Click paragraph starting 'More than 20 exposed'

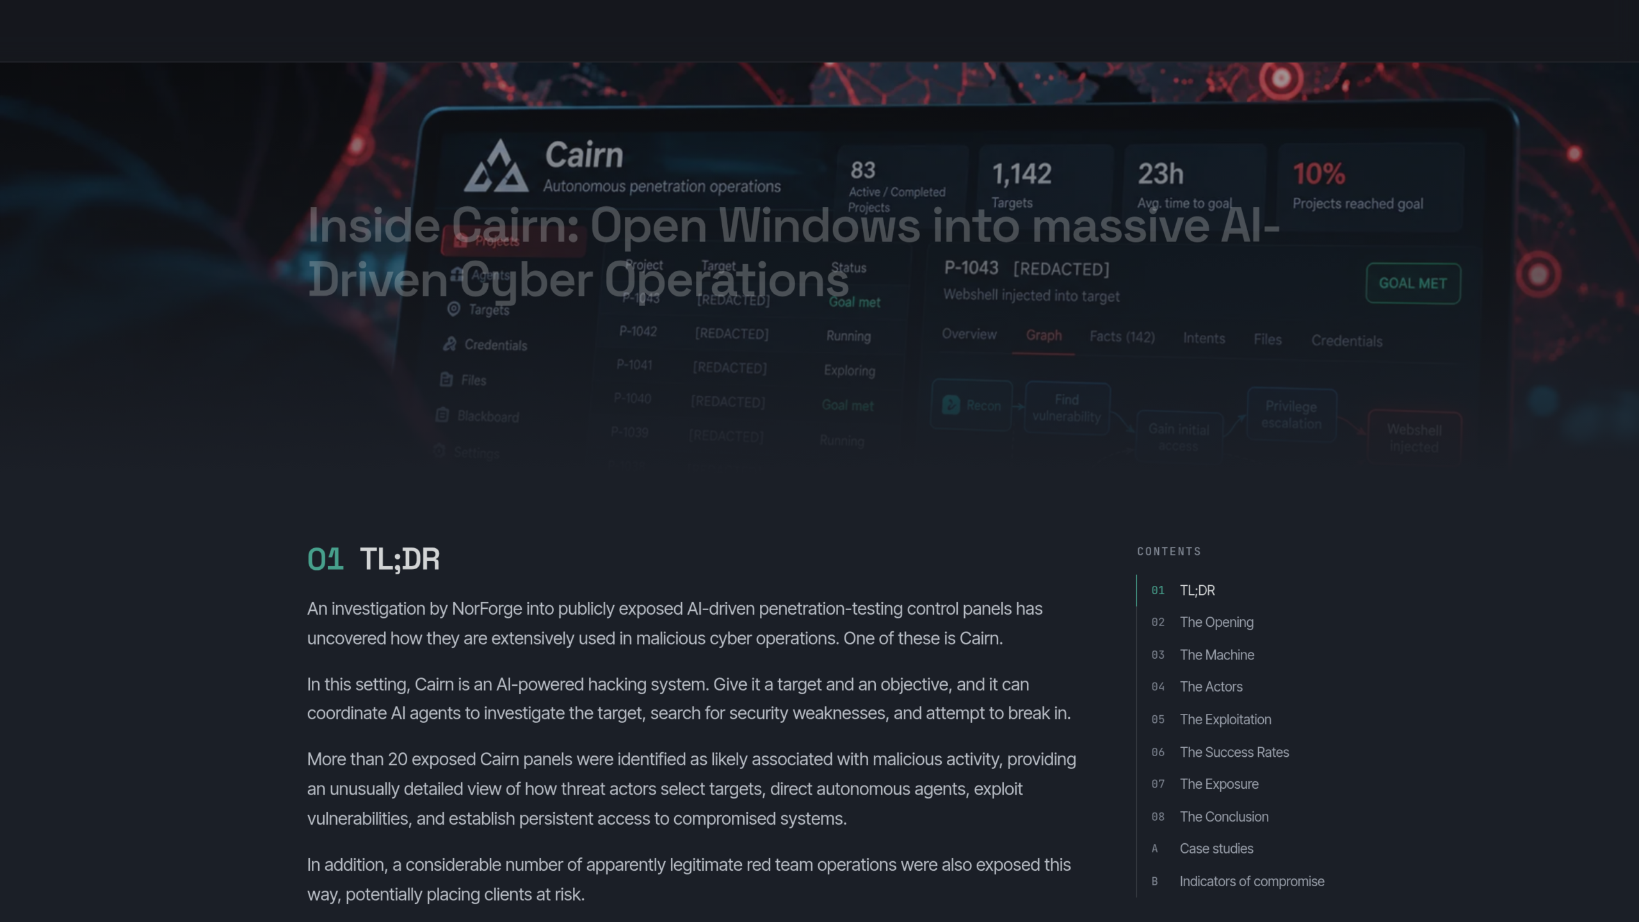[691, 789]
